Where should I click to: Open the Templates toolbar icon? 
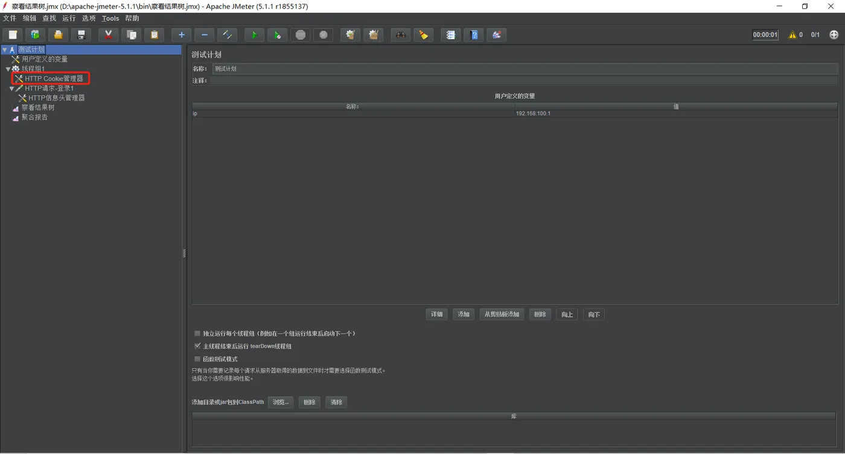pyautogui.click(x=35, y=35)
